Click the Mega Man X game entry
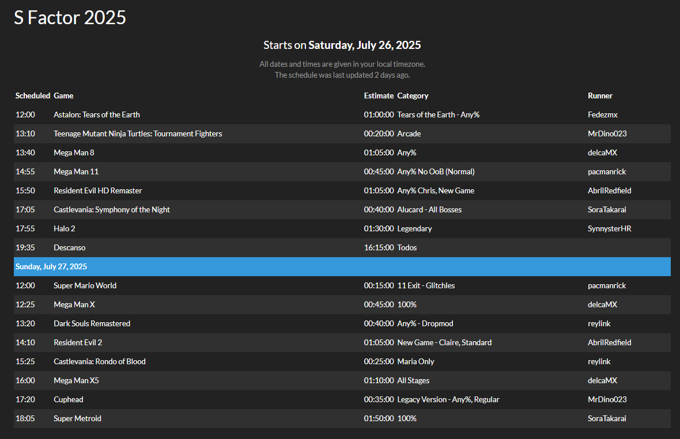The height and width of the screenshot is (439, 680). [74, 305]
